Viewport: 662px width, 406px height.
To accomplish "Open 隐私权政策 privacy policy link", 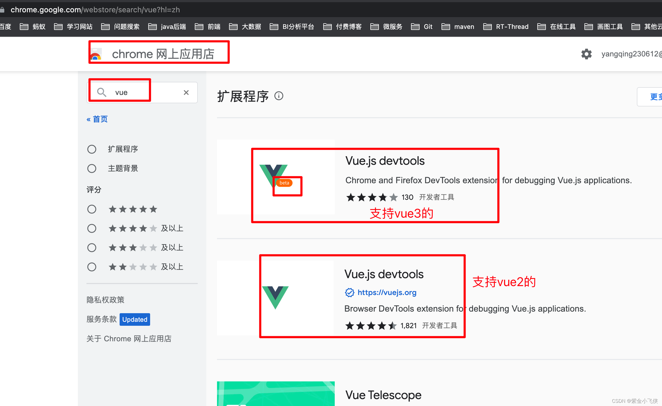I will point(105,300).
